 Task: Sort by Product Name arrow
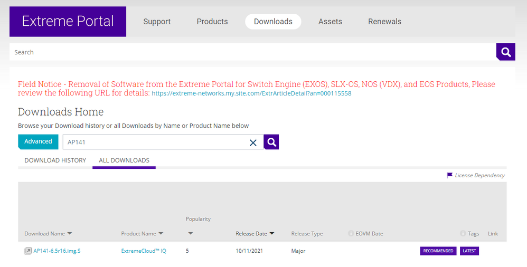click(161, 234)
